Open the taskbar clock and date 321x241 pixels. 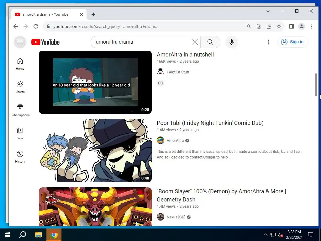(294, 235)
